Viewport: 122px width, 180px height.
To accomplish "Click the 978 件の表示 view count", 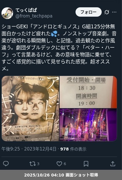I will 73,149.
